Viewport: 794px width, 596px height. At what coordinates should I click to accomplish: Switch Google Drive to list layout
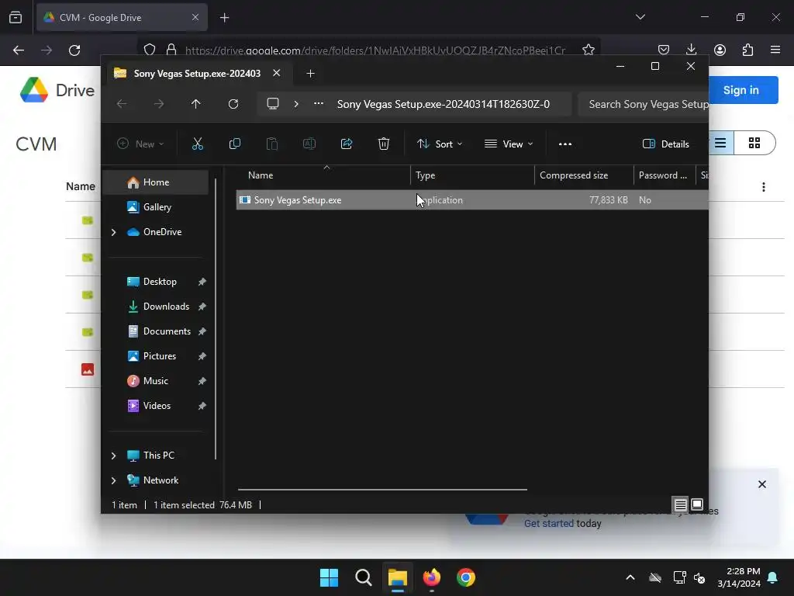point(720,143)
